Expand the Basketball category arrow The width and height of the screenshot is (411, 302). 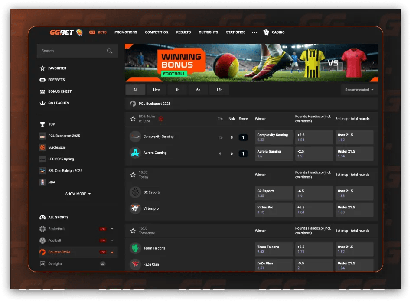[x=112, y=229]
